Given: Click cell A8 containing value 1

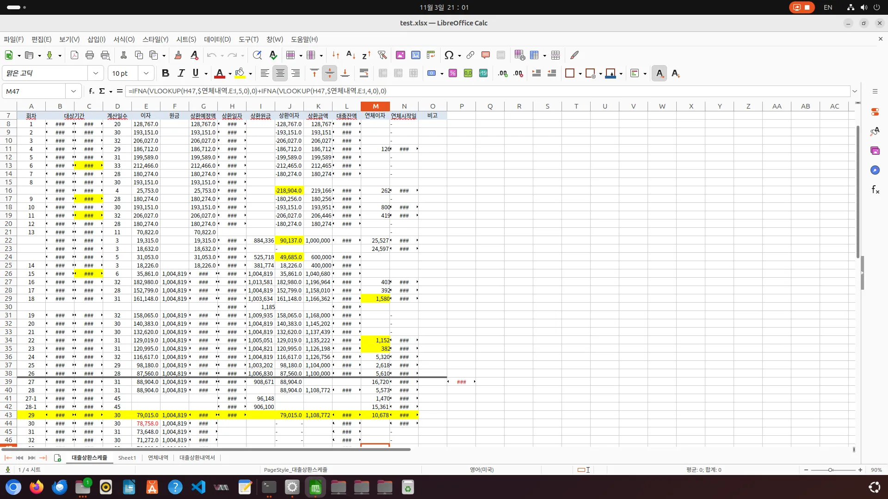Looking at the screenshot, I should pos(31,124).
